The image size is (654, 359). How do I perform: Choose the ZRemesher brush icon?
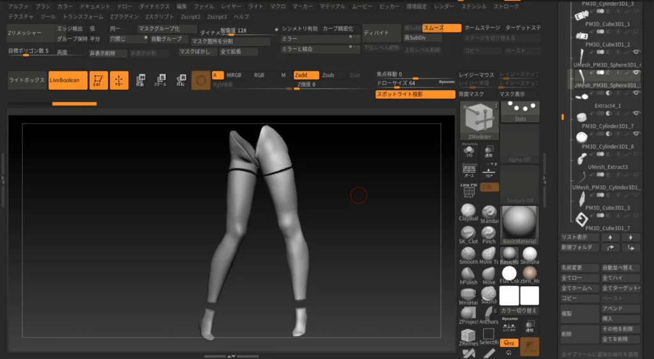[468, 335]
